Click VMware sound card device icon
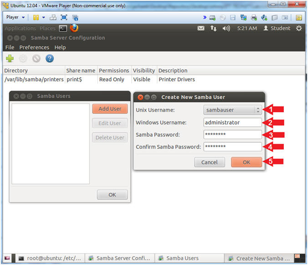This screenshot has height=265, width=308. 264,18
